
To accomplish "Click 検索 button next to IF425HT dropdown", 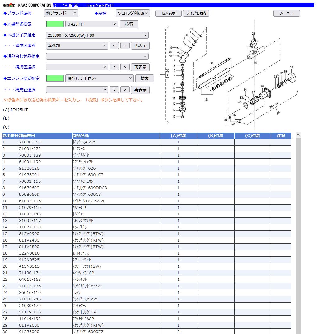I will pyautogui.click(x=129, y=24).
